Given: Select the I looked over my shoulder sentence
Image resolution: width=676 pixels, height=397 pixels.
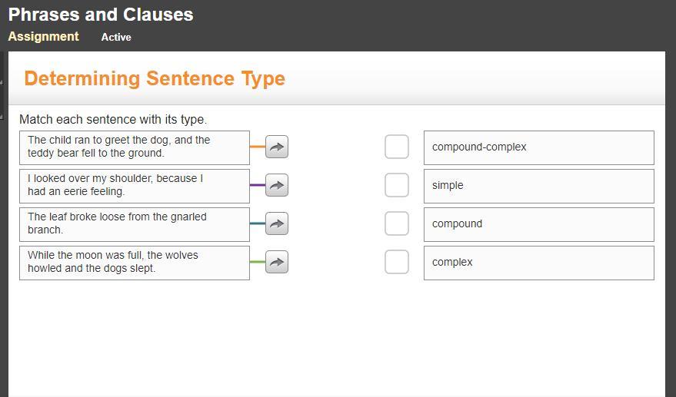Looking at the screenshot, I should [135, 186].
